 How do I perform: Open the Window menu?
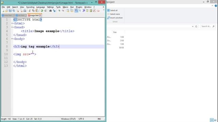pyautogui.click(x=88, y=7)
